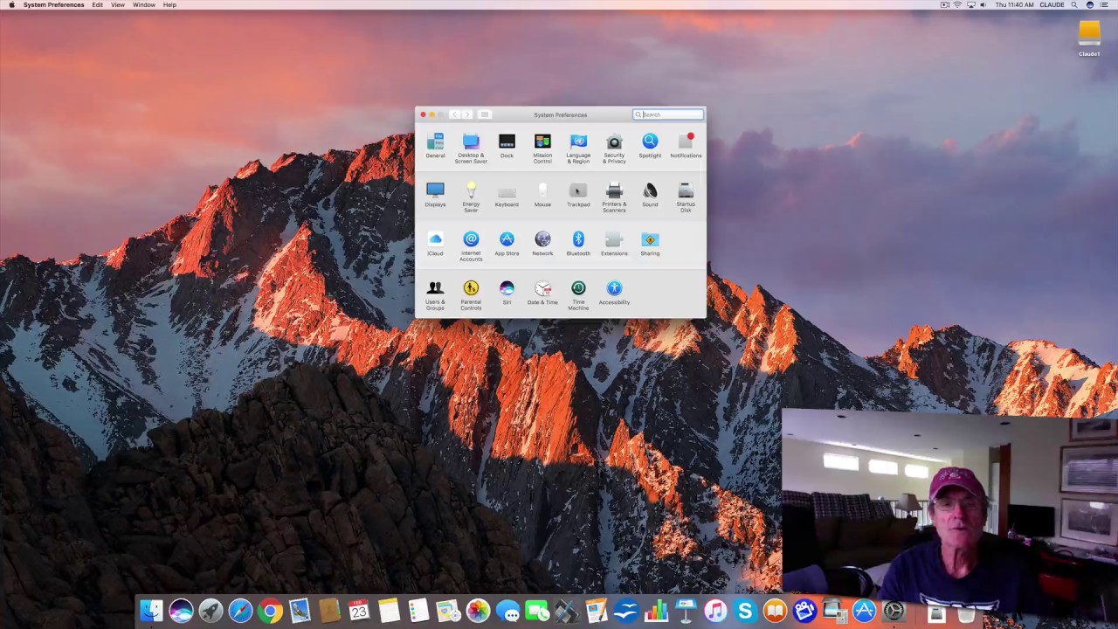The width and height of the screenshot is (1118, 629).
Task: Open Security & Privacy preferences
Action: click(614, 149)
